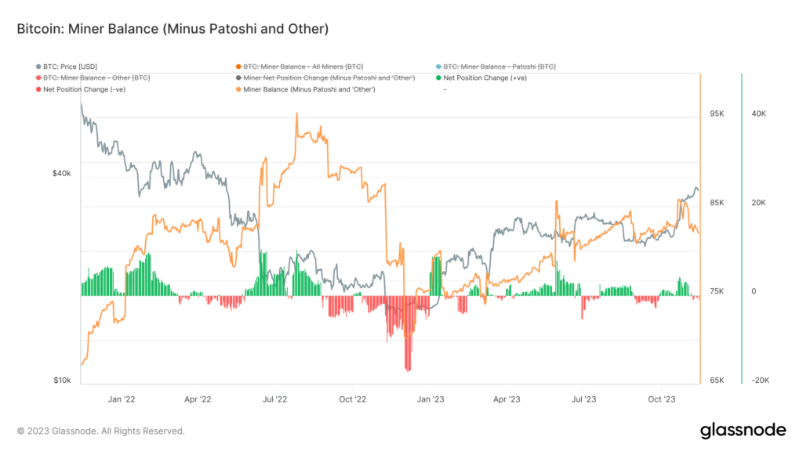Screen dimensions: 803x451
Task: Click the green dot for Net Position Change (+ve)
Action: pyautogui.click(x=440, y=78)
